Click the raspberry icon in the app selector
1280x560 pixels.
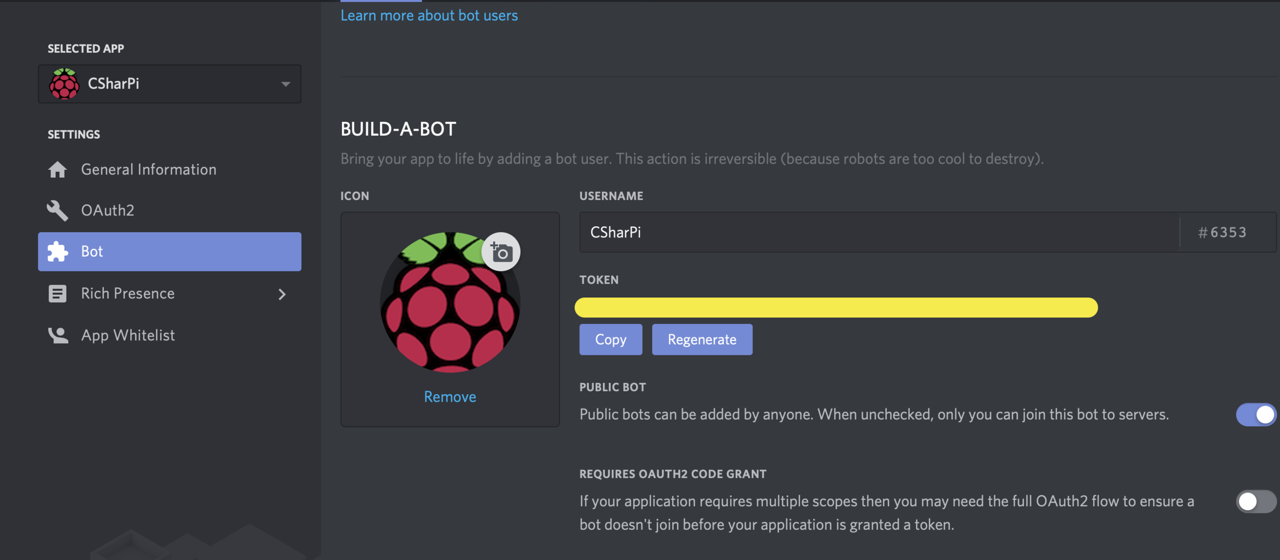64,84
